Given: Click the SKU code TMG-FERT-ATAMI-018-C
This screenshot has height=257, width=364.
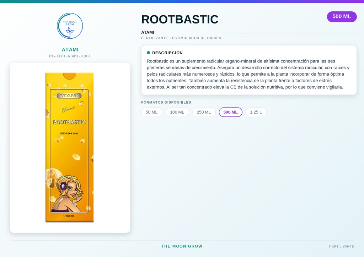Looking at the screenshot, I should pos(70,56).
